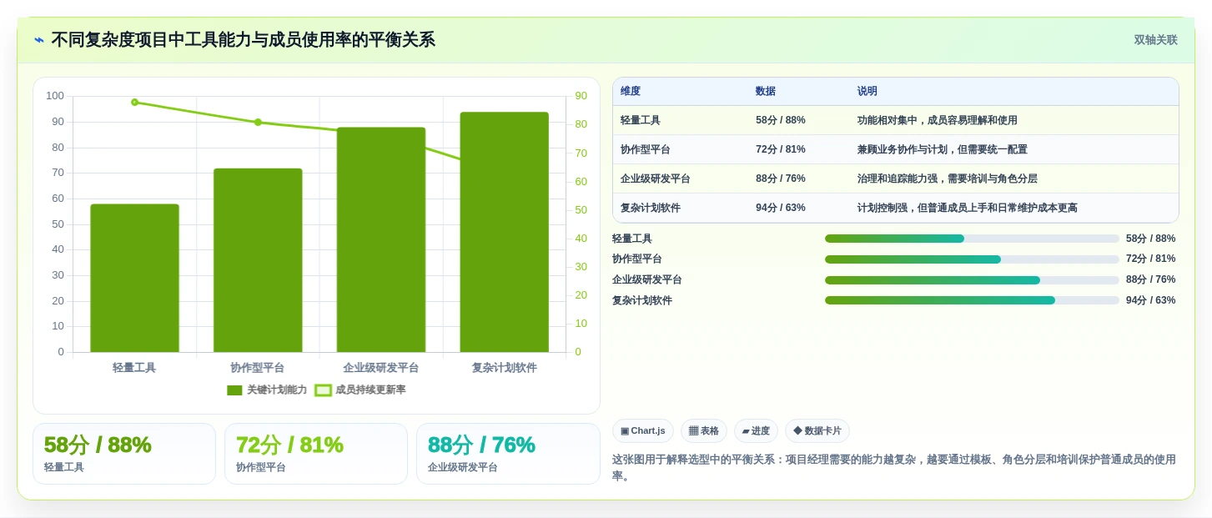
Task: Click the 复杂计划软件 x-axis label
Action: pyautogui.click(x=505, y=367)
